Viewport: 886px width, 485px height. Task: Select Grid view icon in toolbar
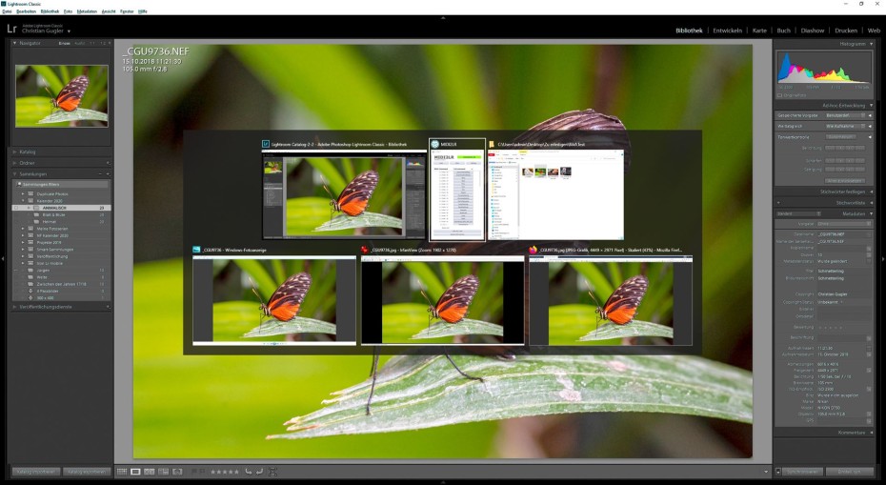(x=121, y=472)
